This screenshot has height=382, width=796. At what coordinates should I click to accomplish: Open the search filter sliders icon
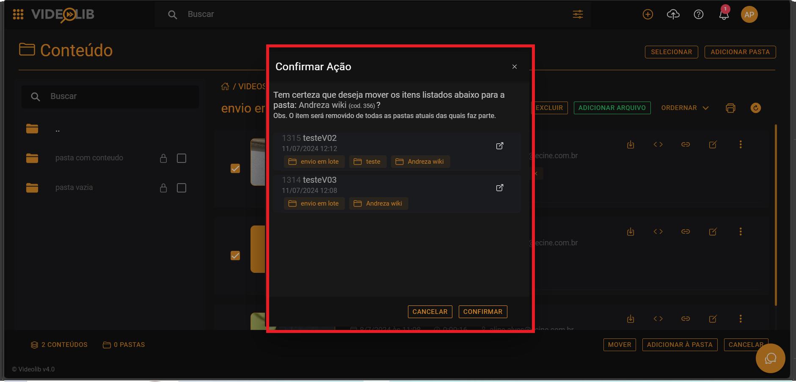pos(578,14)
